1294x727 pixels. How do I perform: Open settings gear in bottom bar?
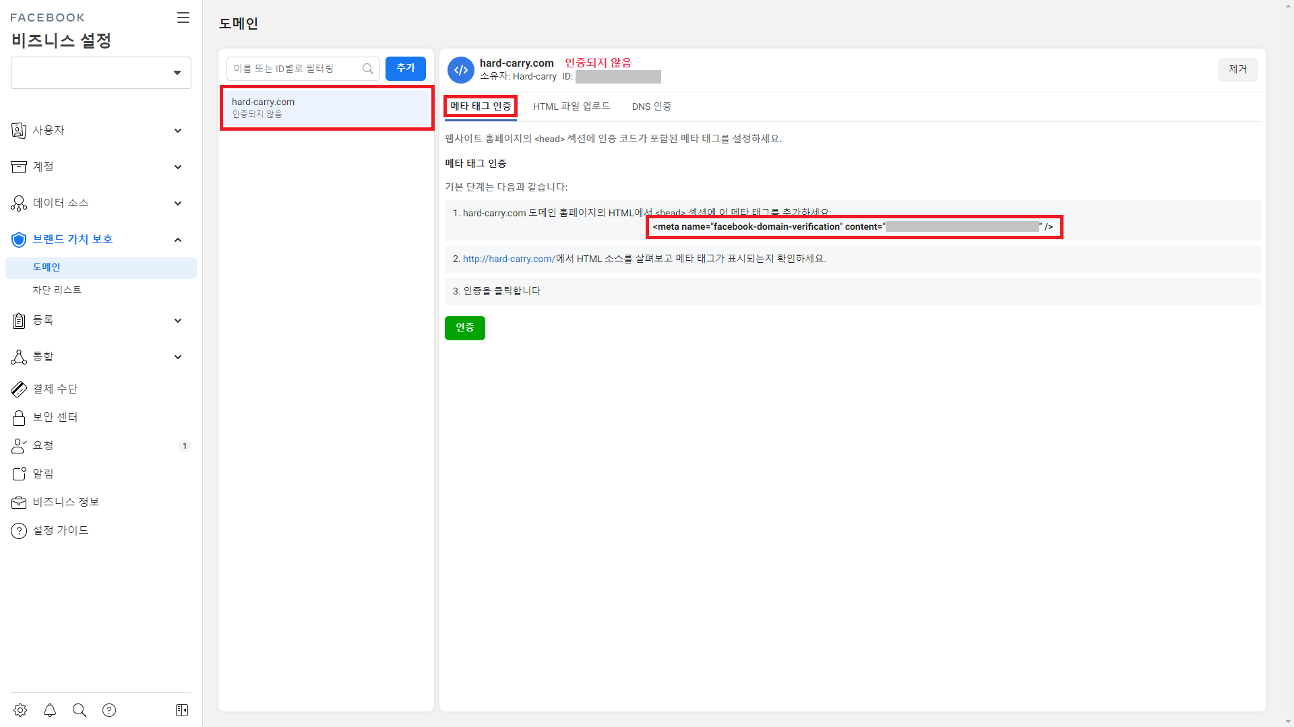click(20, 710)
